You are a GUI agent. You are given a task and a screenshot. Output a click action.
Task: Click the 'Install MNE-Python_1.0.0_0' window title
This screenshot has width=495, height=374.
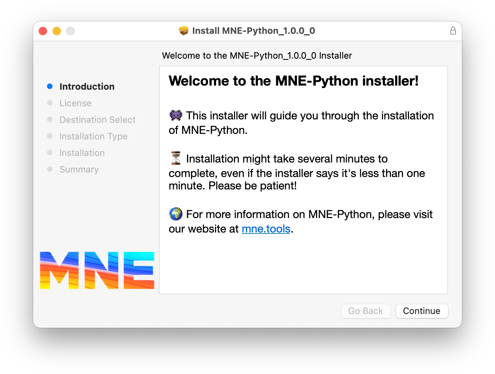tap(253, 31)
